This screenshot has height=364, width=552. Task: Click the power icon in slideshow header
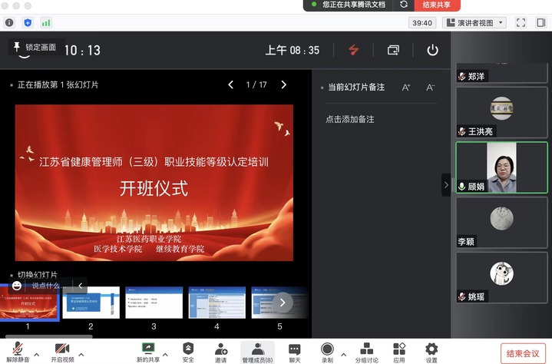point(433,50)
